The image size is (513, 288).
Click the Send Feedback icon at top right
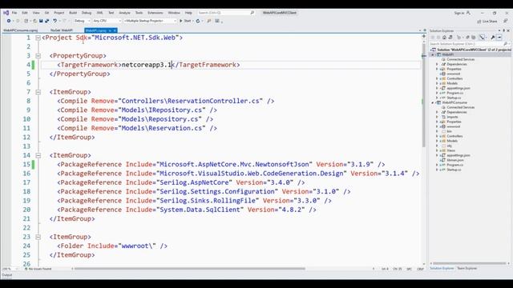(506, 21)
